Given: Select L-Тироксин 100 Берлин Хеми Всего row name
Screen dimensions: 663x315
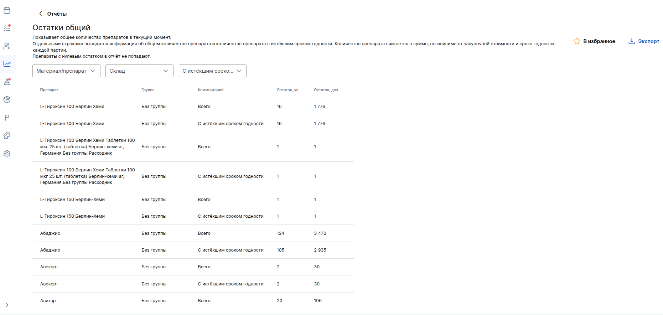Looking at the screenshot, I should click(72, 107).
